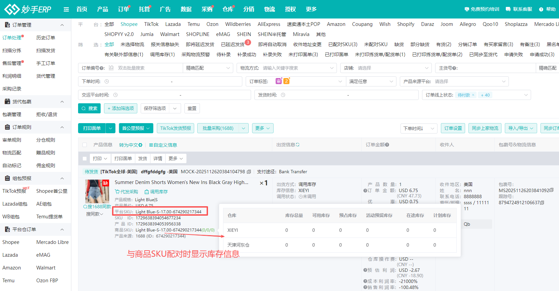This screenshot has height=291, width=559.
Task: Click the free training appointment icon
Action: [x=467, y=9]
